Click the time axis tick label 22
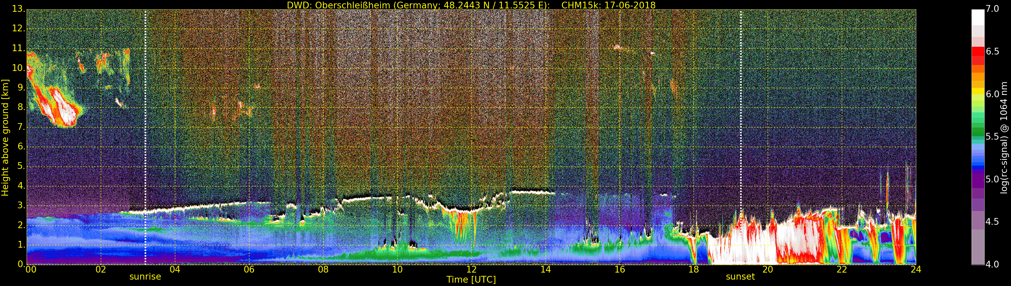1011x286 pixels. [842, 270]
